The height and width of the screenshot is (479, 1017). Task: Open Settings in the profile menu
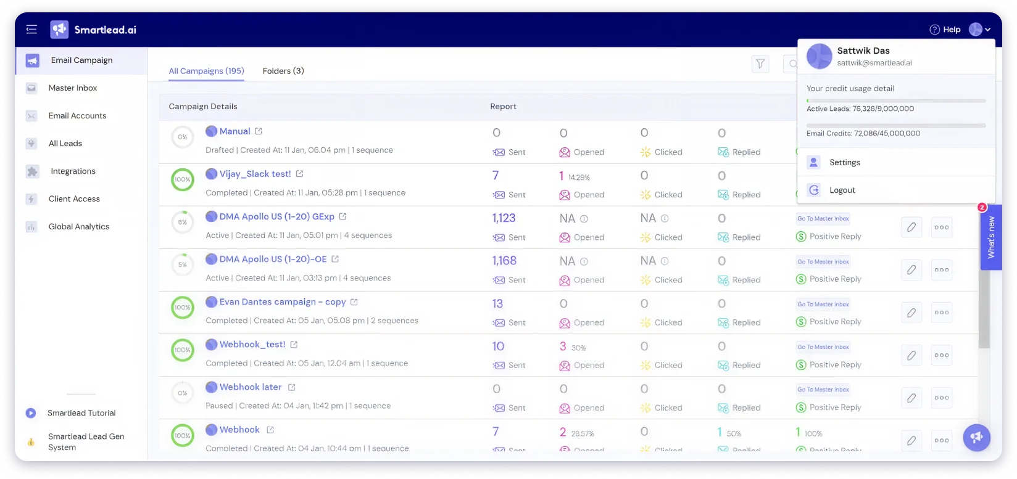click(x=896, y=163)
